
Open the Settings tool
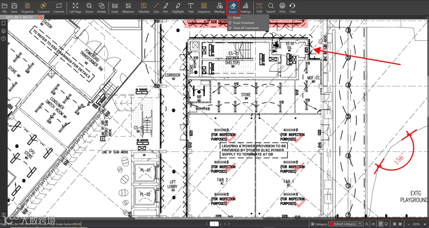245,8
